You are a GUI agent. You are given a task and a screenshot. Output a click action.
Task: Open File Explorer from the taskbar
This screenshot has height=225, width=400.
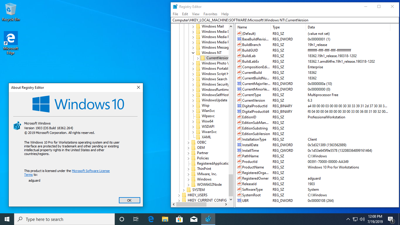(165, 219)
